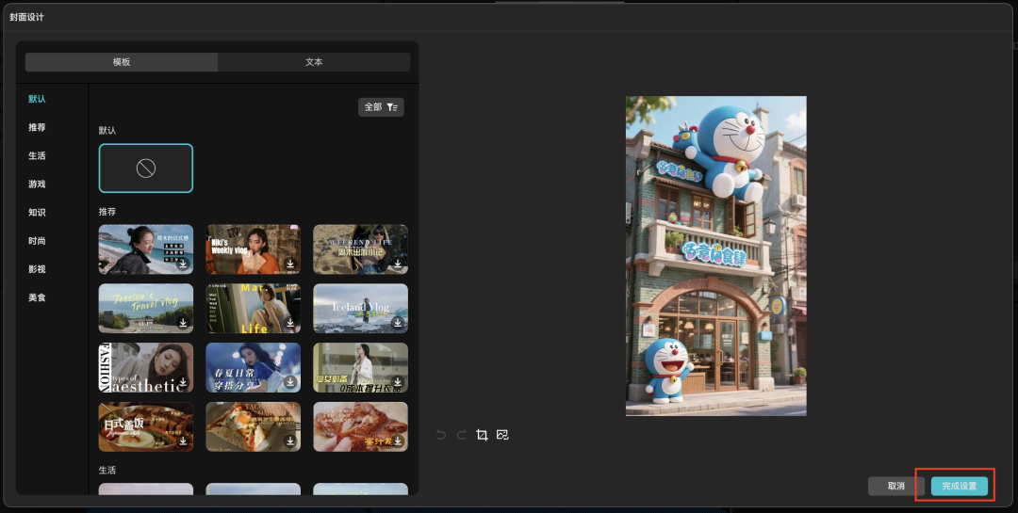Select the crop tool icon
This screenshot has height=513, width=1018.
pos(482,435)
